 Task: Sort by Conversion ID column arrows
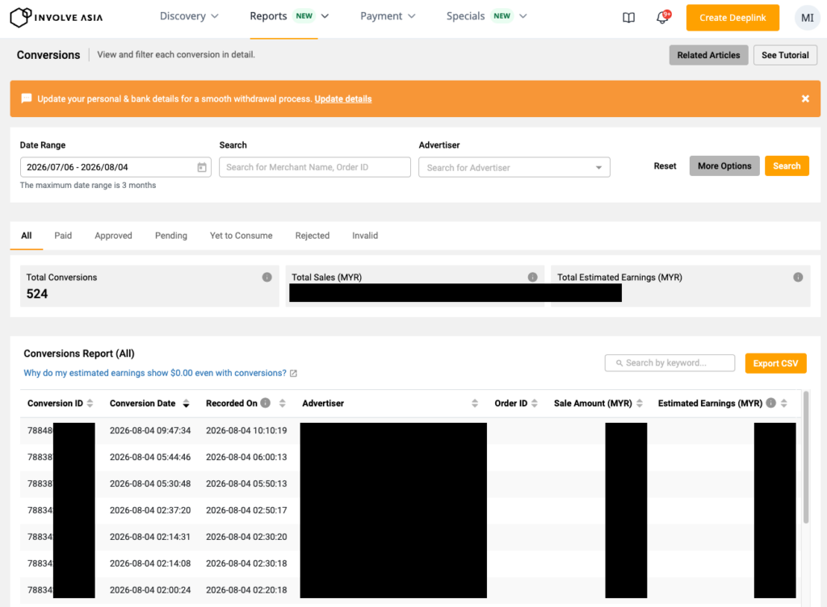coord(90,403)
